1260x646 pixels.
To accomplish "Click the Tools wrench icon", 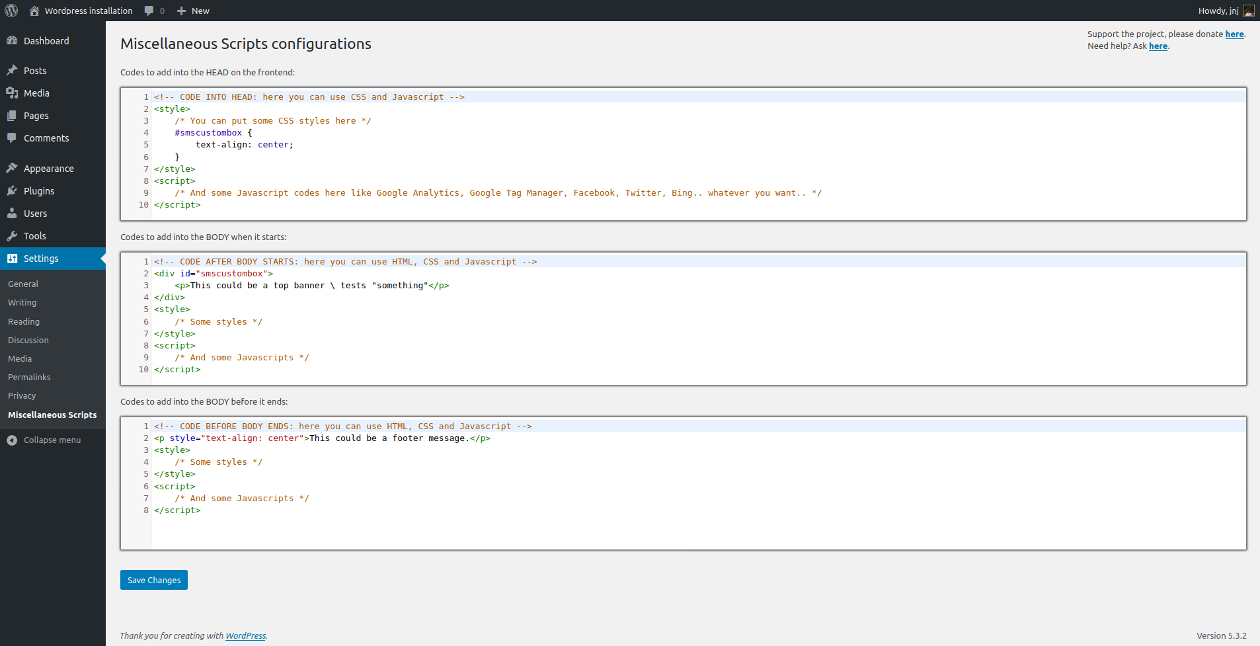I will click(12, 235).
